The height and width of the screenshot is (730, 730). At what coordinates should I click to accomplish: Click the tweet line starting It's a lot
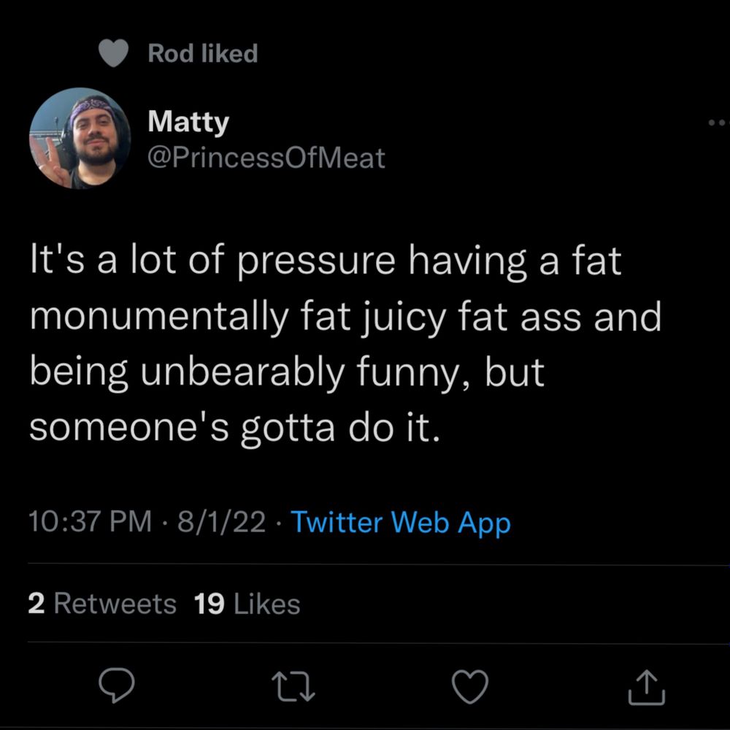[326, 261]
